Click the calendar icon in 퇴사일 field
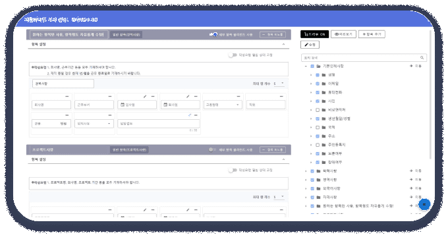Screen dimensions: 448x237 pos(165,105)
